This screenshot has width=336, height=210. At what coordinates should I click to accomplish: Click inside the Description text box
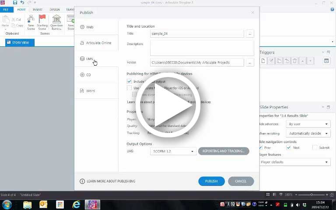(202, 48)
